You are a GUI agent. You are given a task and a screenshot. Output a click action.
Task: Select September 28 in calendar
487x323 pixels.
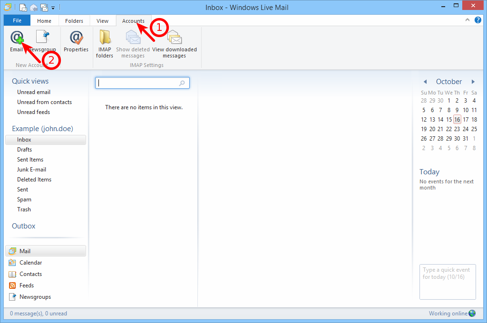[424, 101]
